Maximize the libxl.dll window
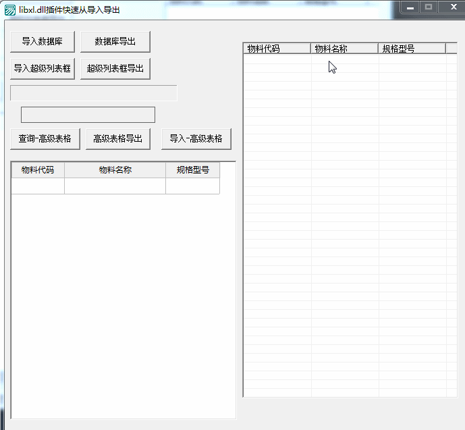Image resolution: width=465 pixels, height=430 pixels. point(429,7)
